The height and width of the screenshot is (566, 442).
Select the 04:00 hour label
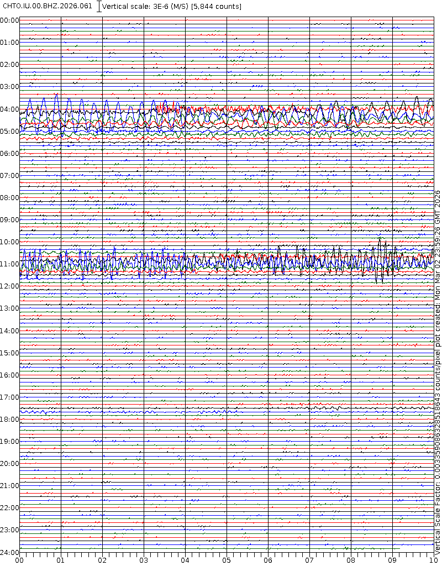click(x=9, y=109)
